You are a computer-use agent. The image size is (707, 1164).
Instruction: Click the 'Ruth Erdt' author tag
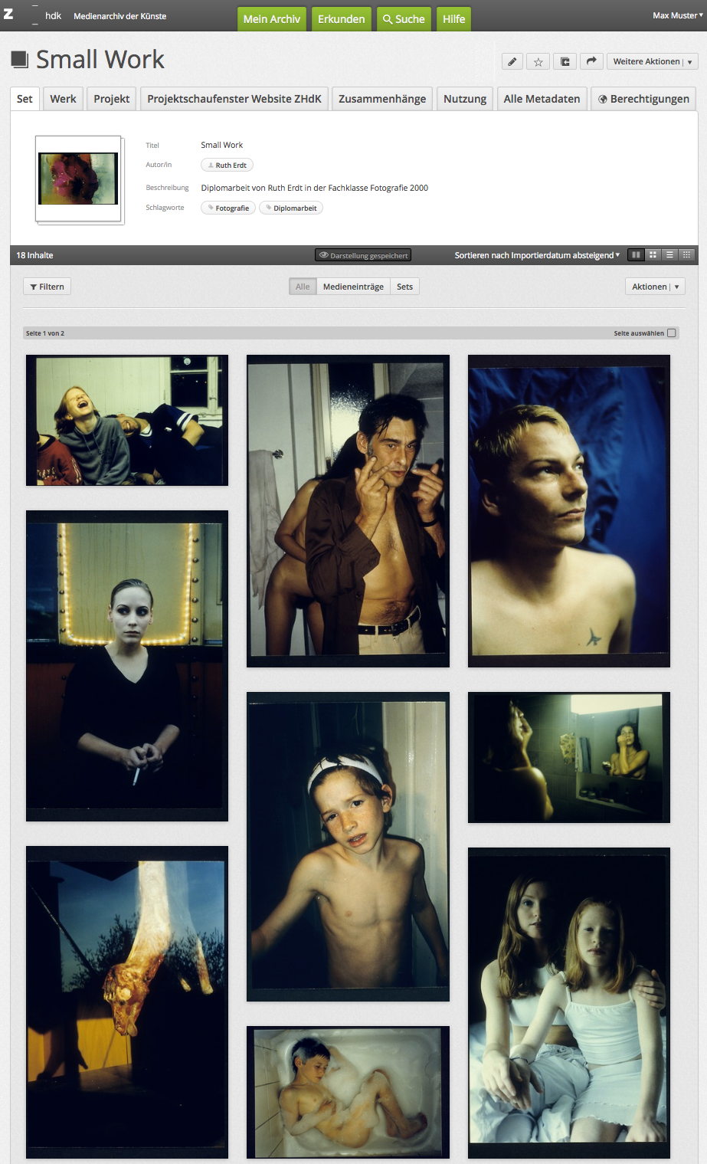[x=227, y=165]
